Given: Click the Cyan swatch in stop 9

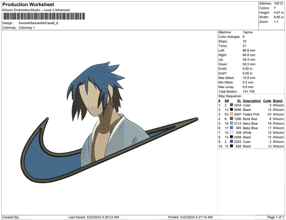Looking at the screenshot, I should click(231, 141).
